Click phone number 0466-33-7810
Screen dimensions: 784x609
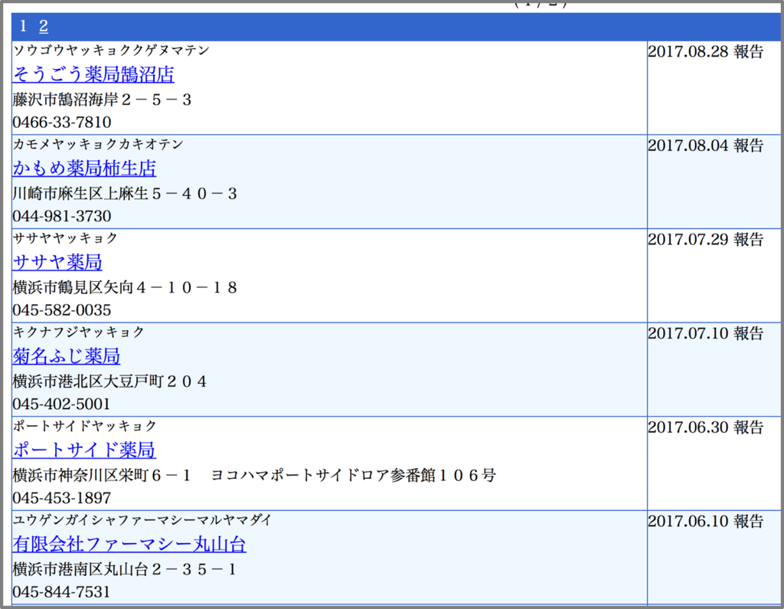(x=62, y=122)
